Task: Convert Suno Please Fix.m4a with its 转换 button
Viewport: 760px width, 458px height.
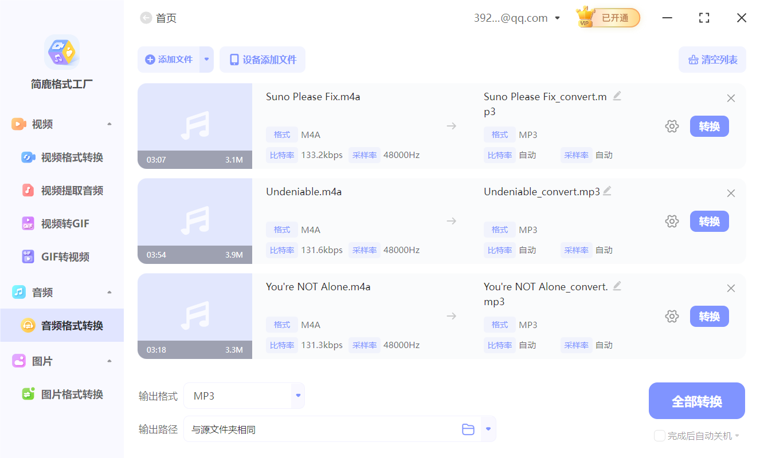Action: (x=709, y=126)
